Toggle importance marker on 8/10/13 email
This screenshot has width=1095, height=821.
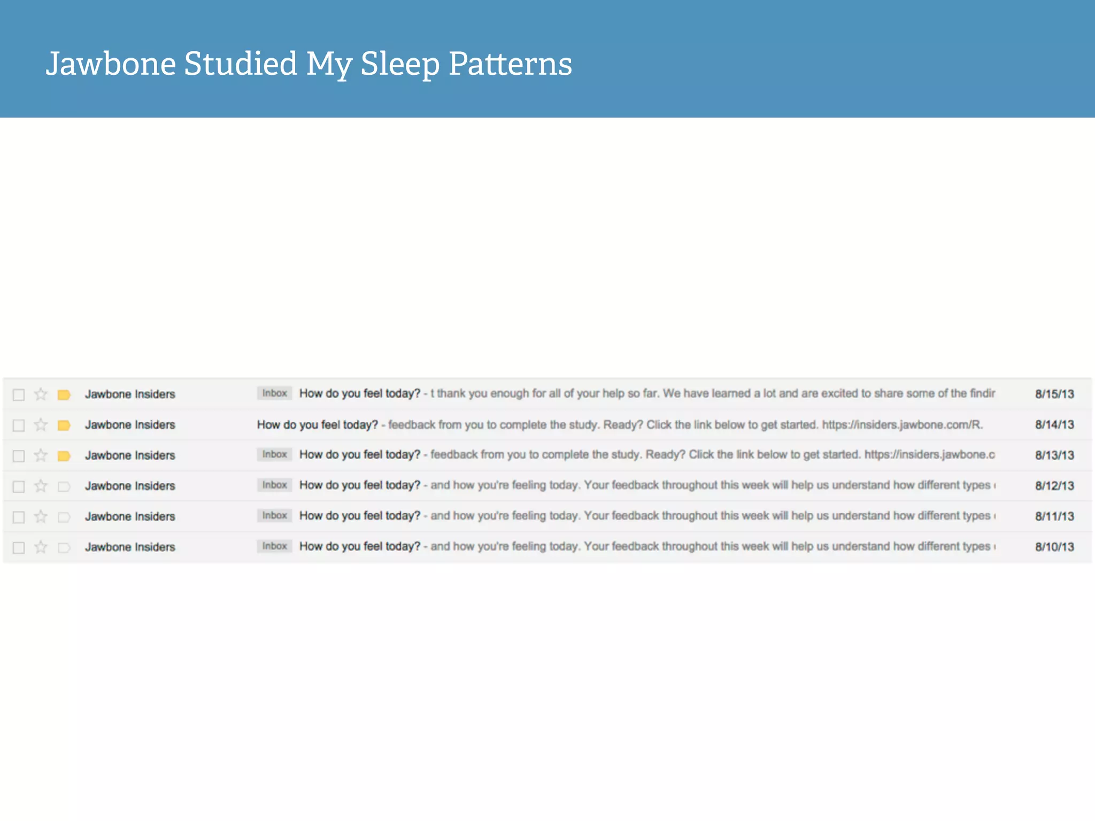[x=64, y=547]
